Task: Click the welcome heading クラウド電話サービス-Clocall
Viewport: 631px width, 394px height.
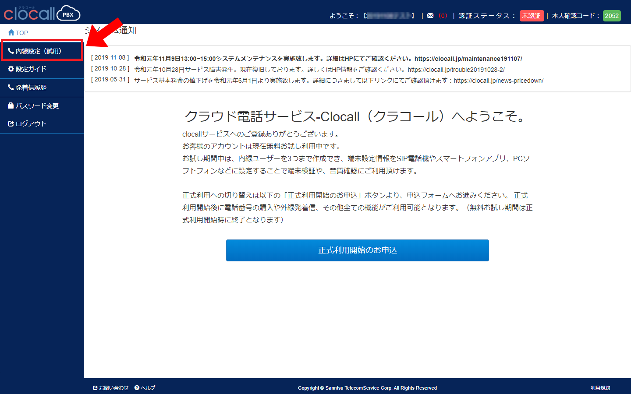Action: click(x=355, y=116)
